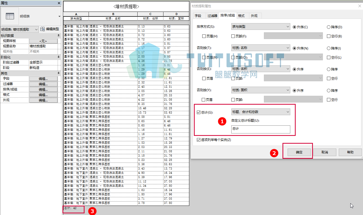Collapse the 其他 section

59,73
